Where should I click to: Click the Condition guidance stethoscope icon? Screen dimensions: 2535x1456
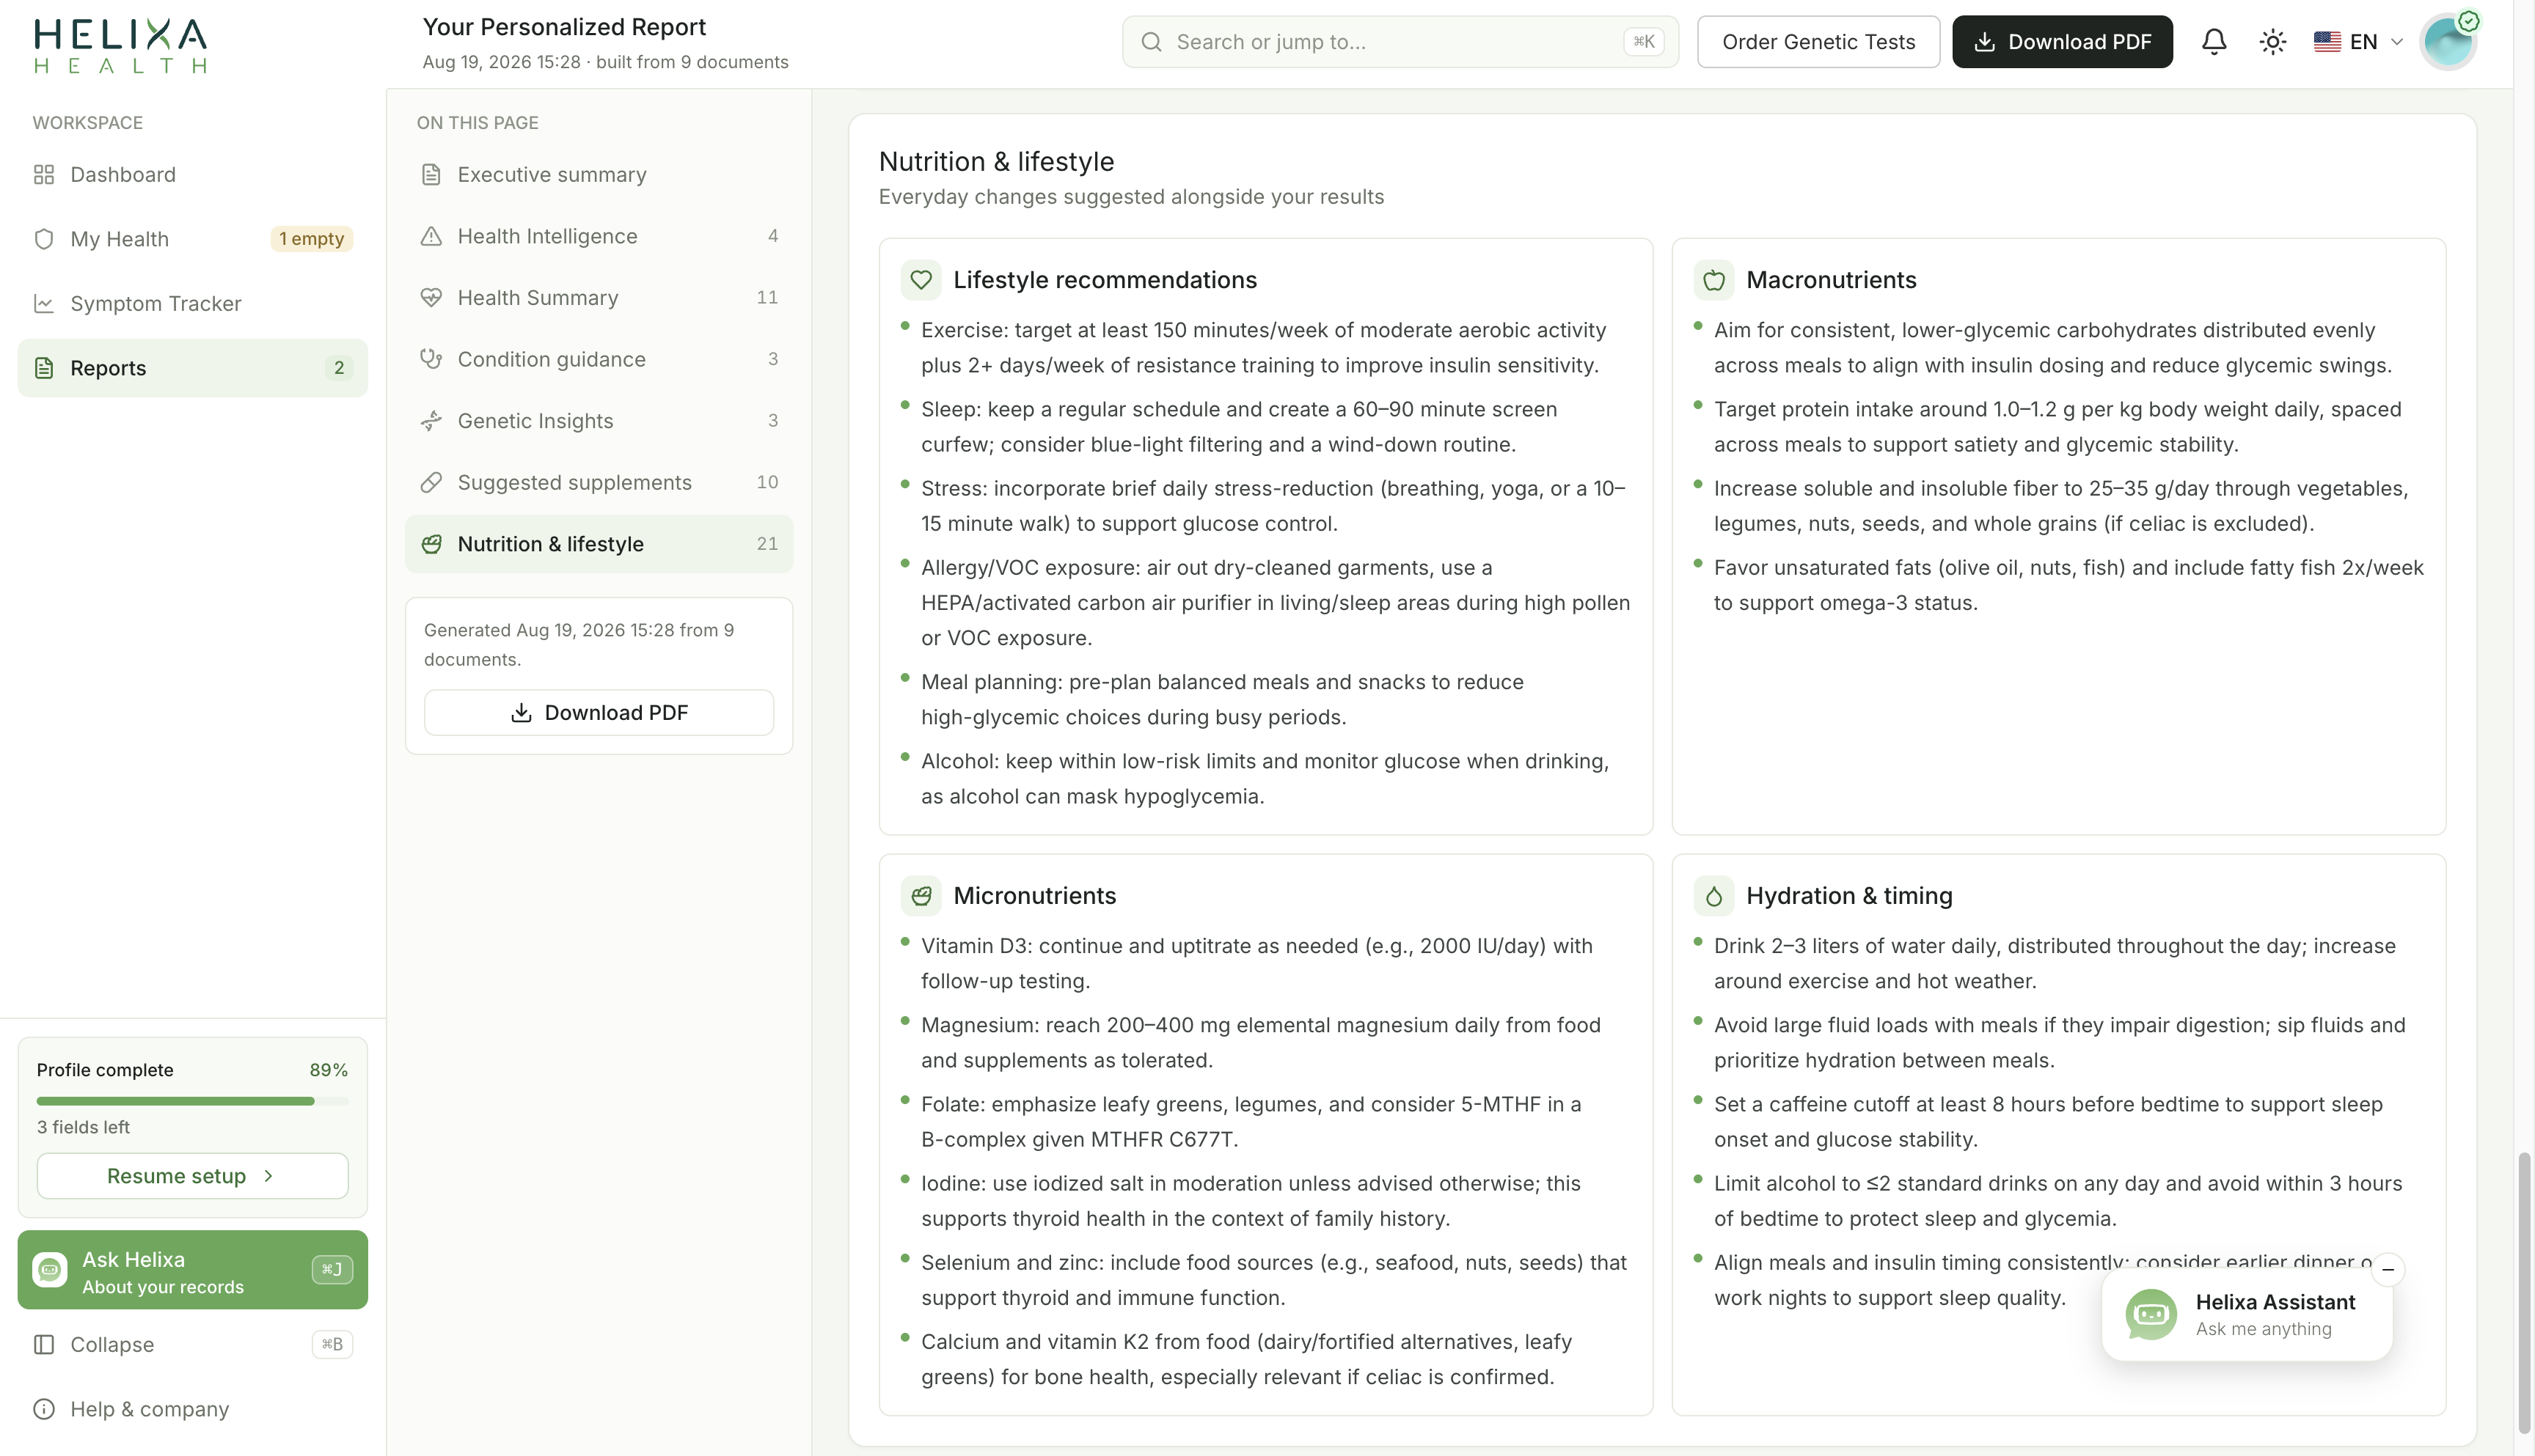[x=431, y=359]
